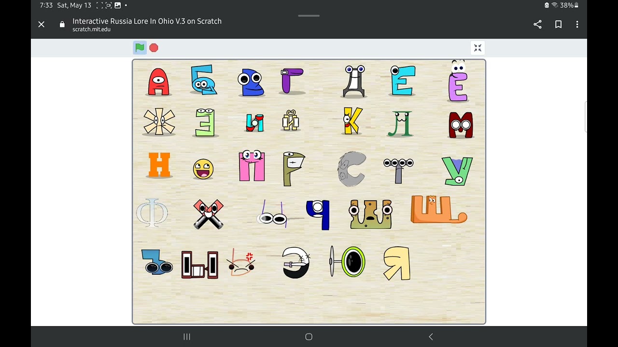Tap the clock showing 7:33
618x347 pixels.
coord(46,5)
